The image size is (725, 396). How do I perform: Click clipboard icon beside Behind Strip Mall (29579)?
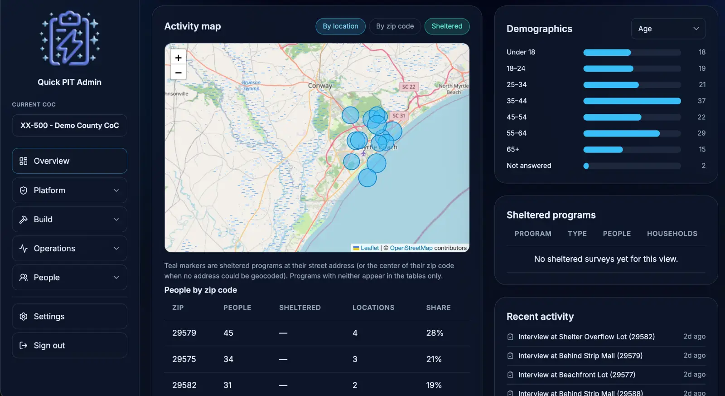point(510,356)
